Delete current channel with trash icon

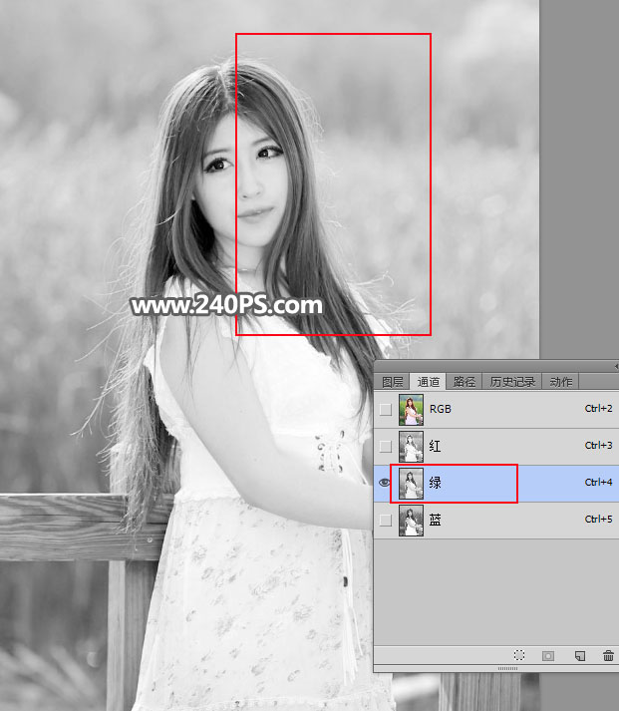(608, 655)
